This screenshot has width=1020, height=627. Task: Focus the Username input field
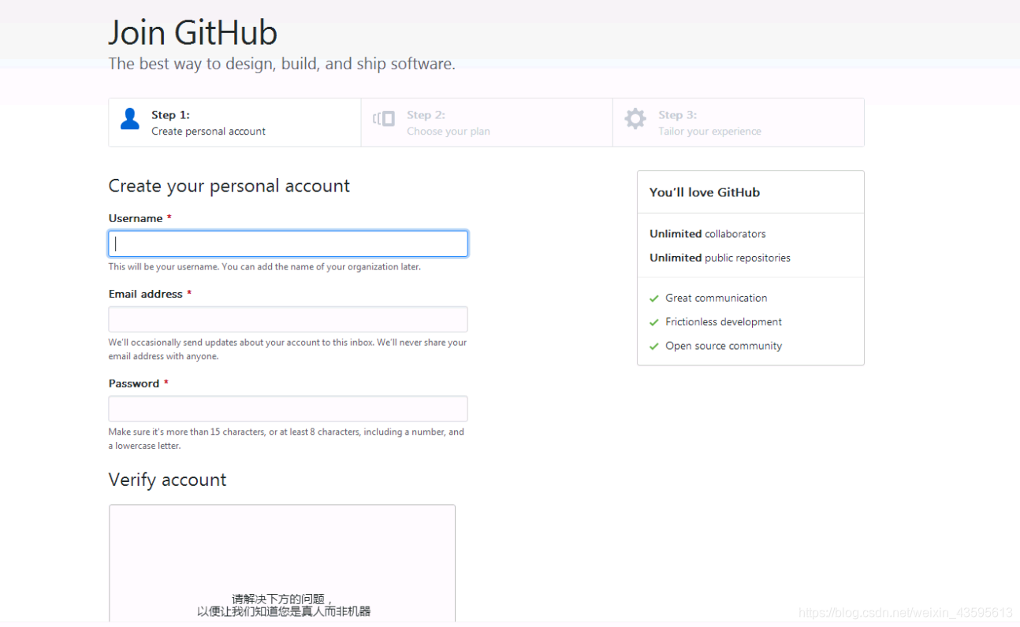[x=288, y=243]
